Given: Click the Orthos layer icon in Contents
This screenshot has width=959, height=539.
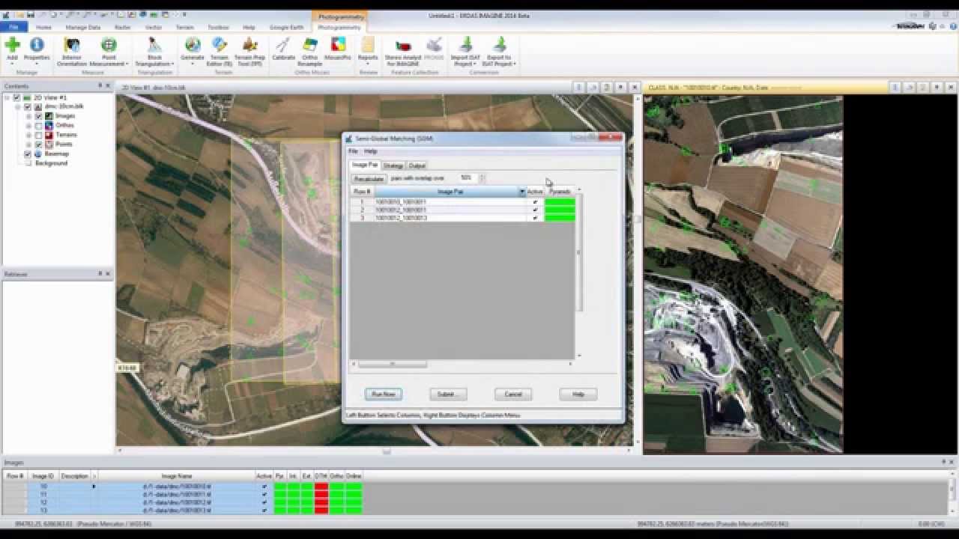Looking at the screenshot, I should point(49,125).
